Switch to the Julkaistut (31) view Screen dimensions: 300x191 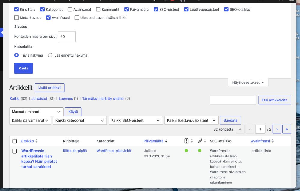[x=39, y=99]
